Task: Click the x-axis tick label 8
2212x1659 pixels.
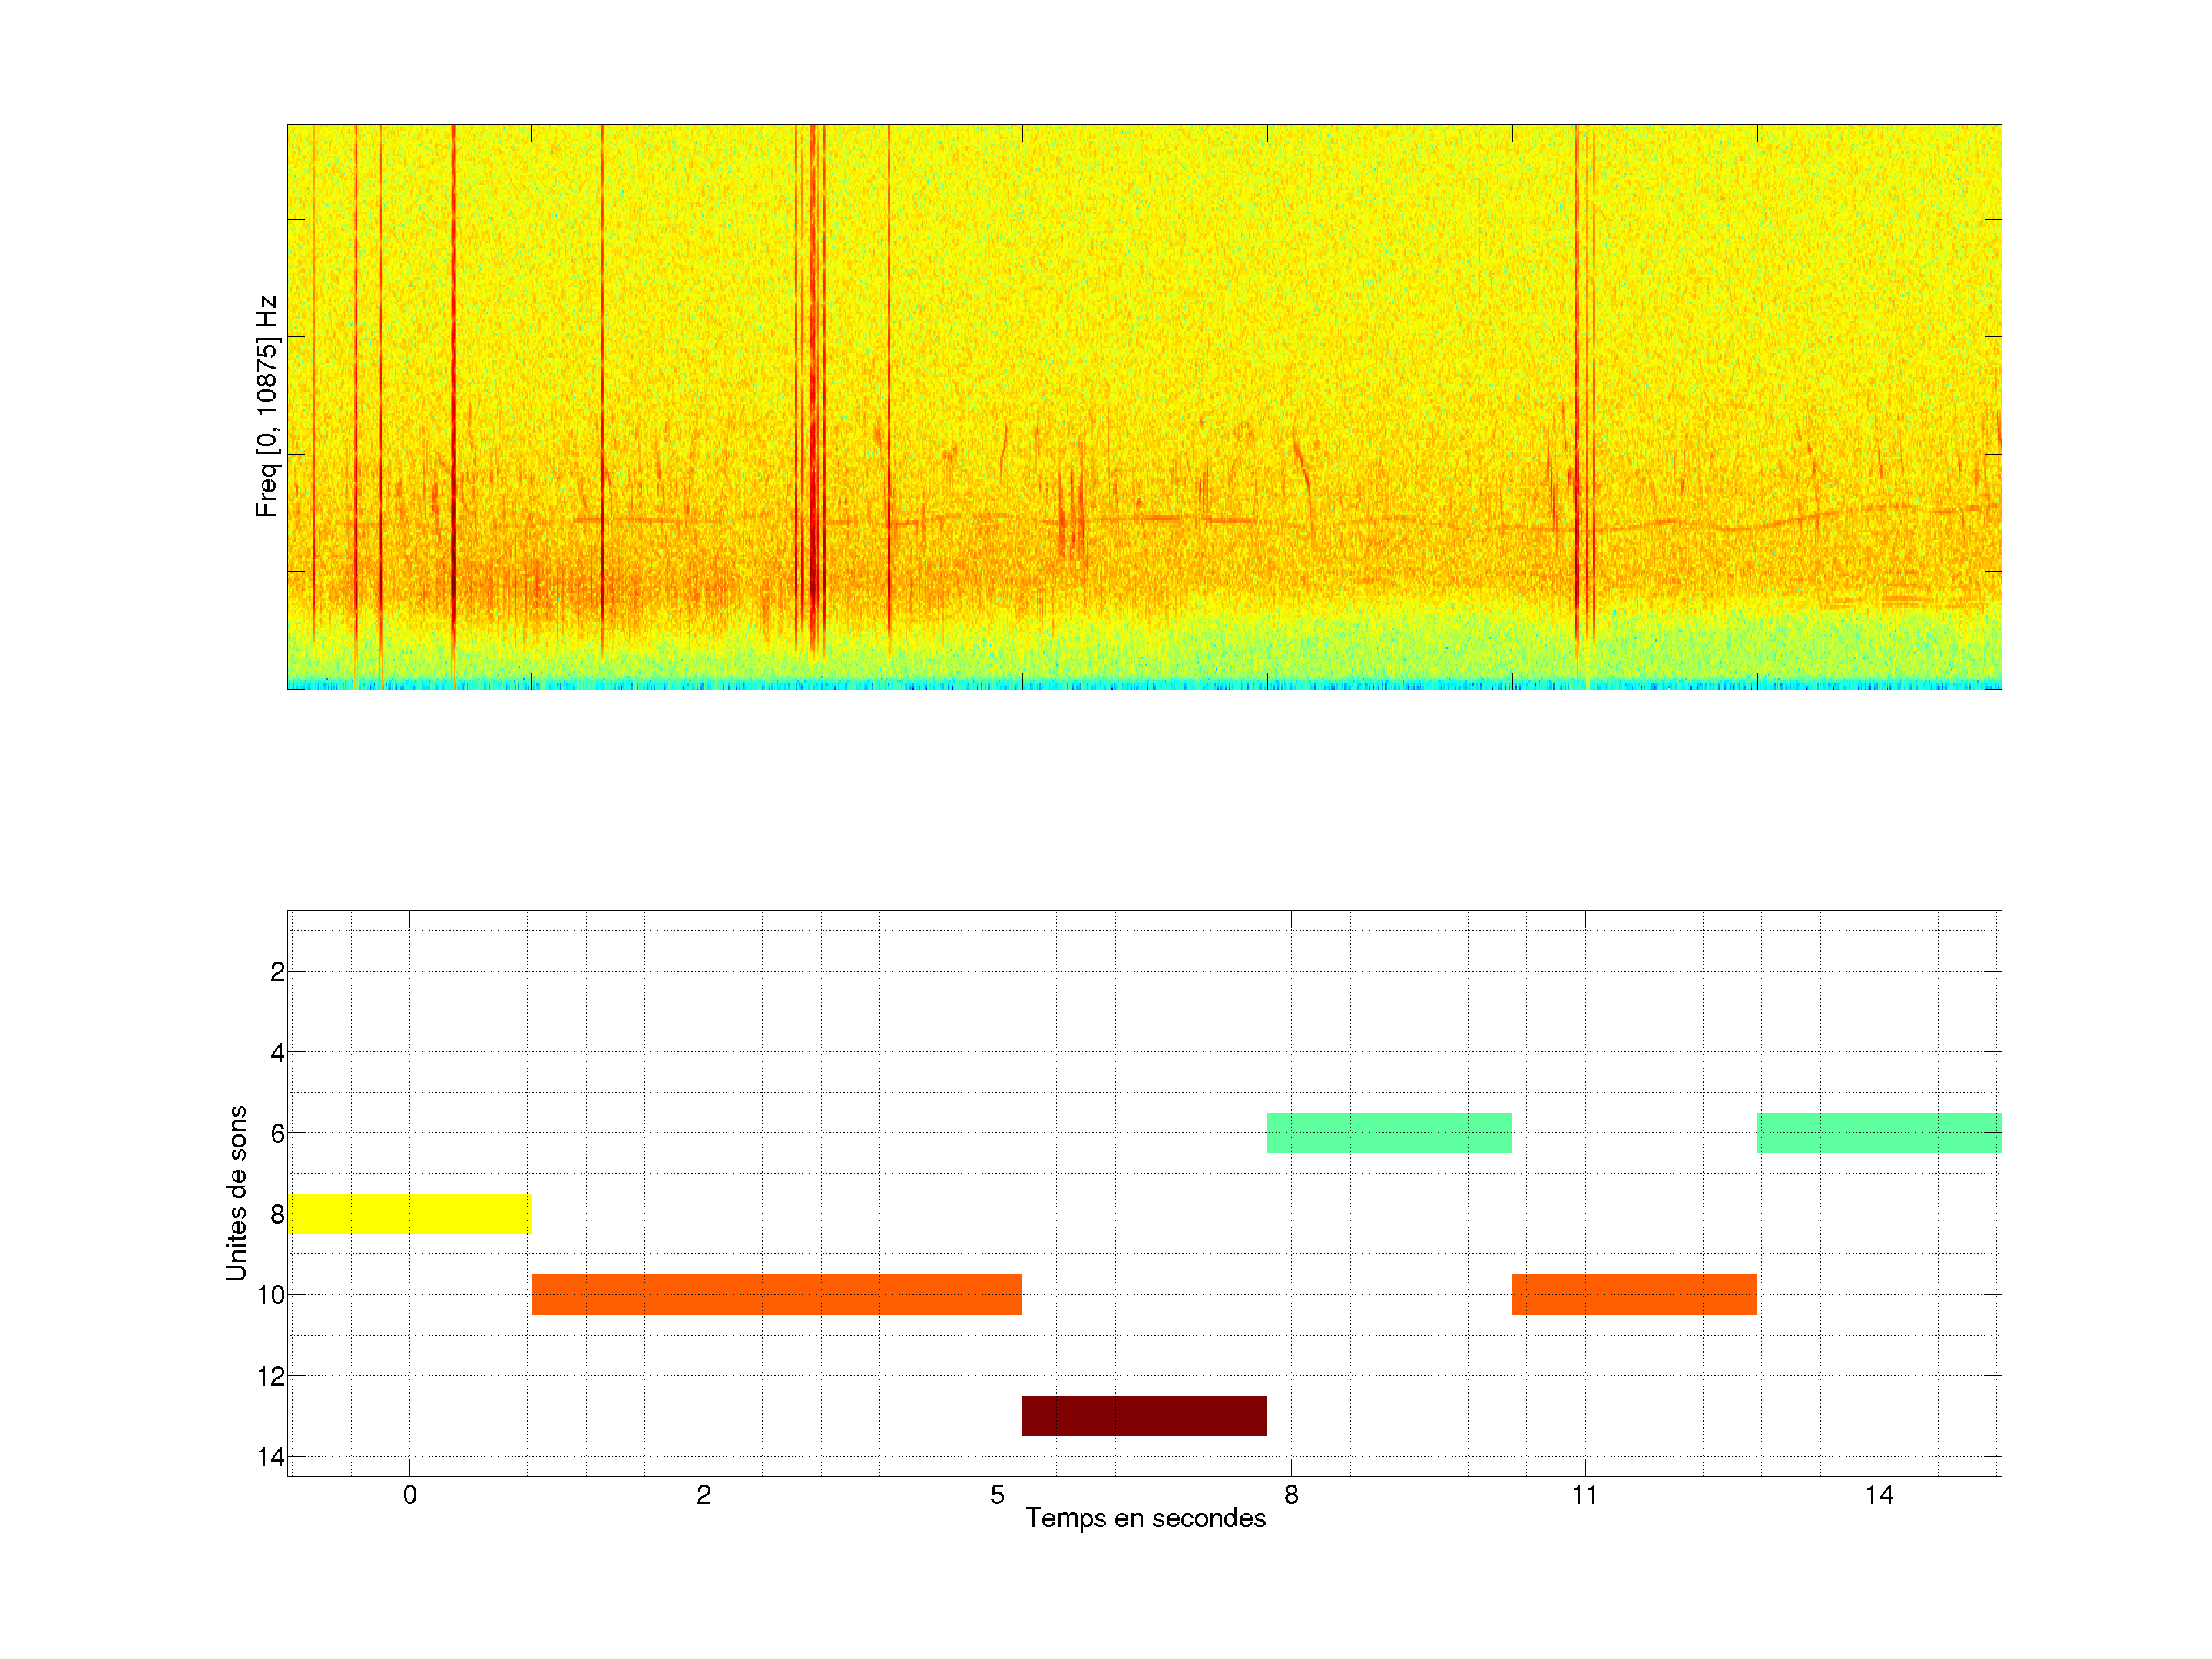Action: [x=1291, y=1495]
